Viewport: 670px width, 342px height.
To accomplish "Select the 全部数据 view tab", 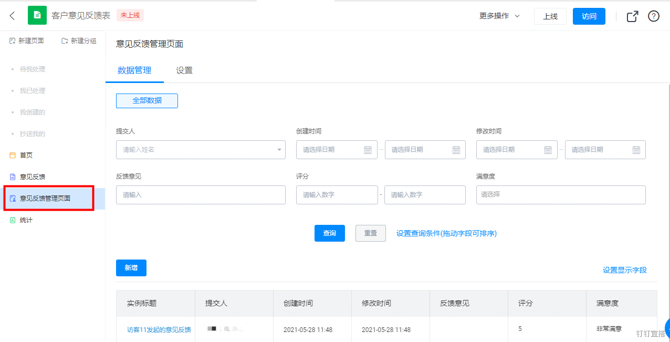I will (147, 101).
